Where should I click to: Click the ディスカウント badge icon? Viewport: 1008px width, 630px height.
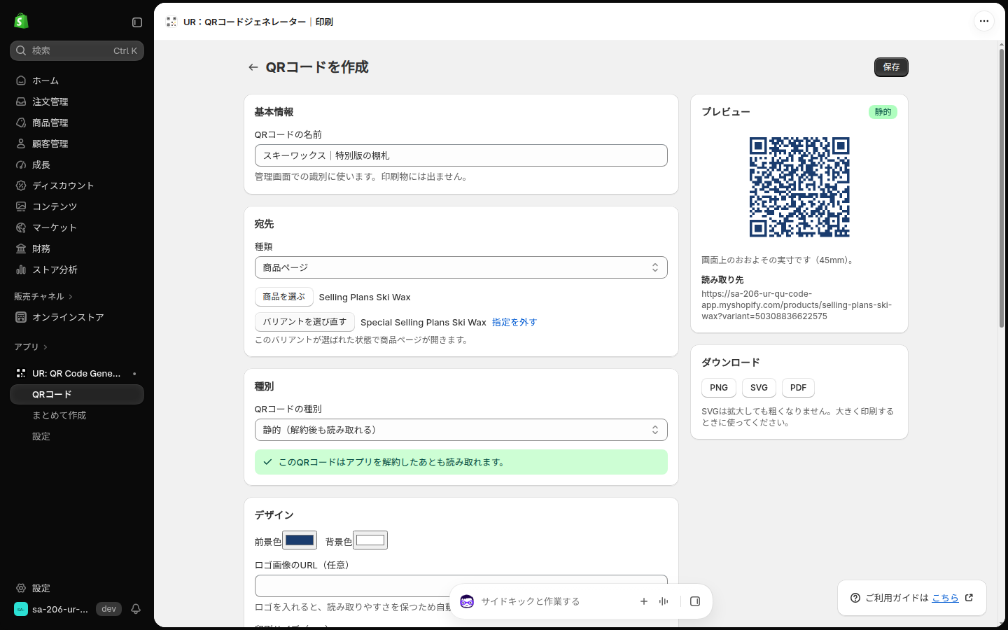21,185
